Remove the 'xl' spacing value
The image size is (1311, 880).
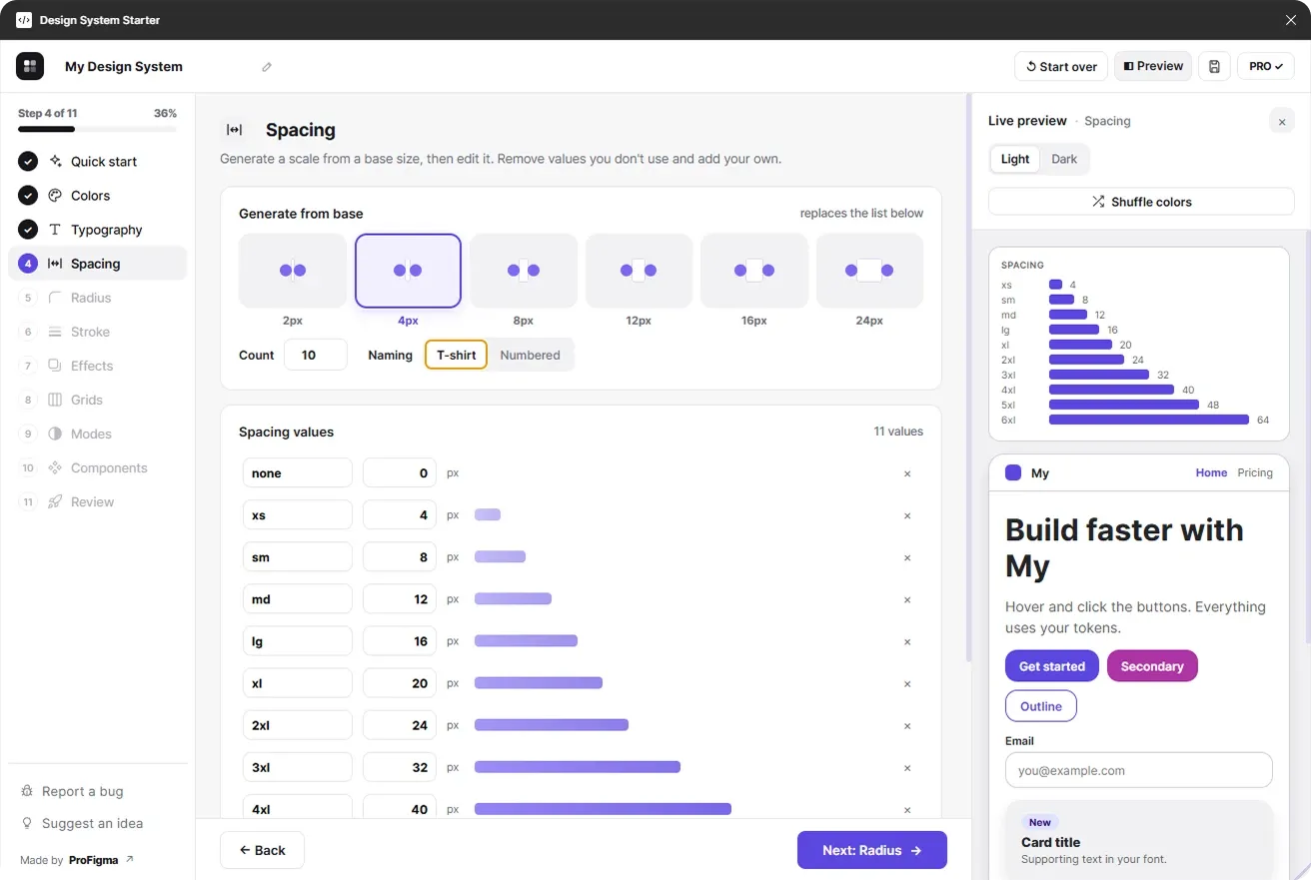coord(907,683)
